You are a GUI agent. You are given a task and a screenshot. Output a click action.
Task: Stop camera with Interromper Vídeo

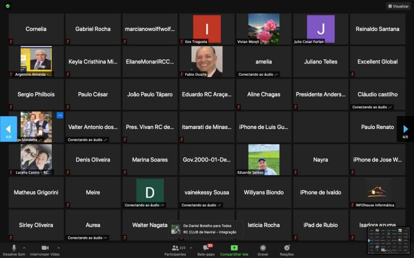click(x=45, y=248)
